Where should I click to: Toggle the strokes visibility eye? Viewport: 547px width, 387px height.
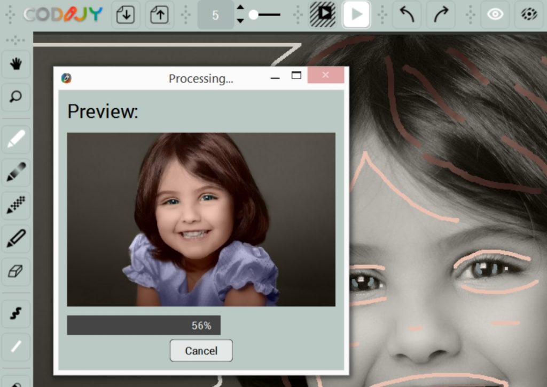[495, 14]
